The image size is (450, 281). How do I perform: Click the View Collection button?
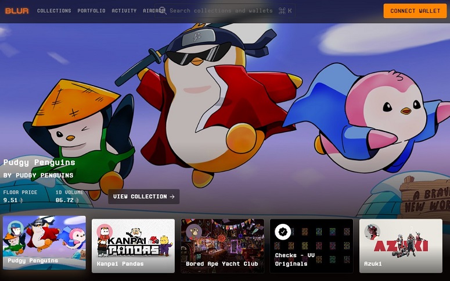(x=143, y=197)
